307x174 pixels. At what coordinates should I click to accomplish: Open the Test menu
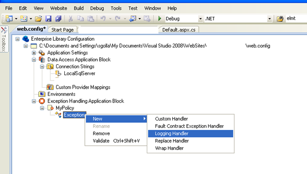[133, 8]
